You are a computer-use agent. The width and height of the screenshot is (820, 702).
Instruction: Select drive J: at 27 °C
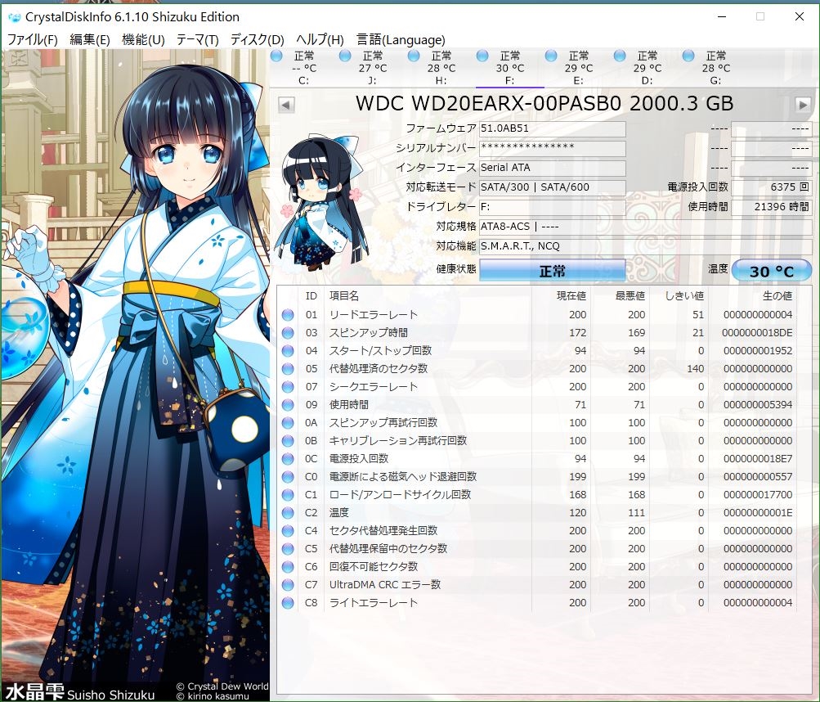point(372,68)
